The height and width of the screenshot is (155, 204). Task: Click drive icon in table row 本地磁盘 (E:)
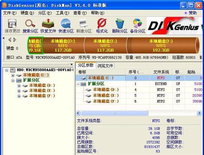(x=89, y=96)
